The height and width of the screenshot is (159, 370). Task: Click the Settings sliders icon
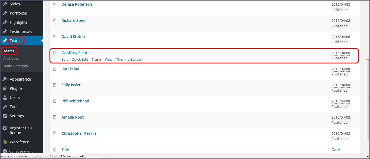[5, 116]
